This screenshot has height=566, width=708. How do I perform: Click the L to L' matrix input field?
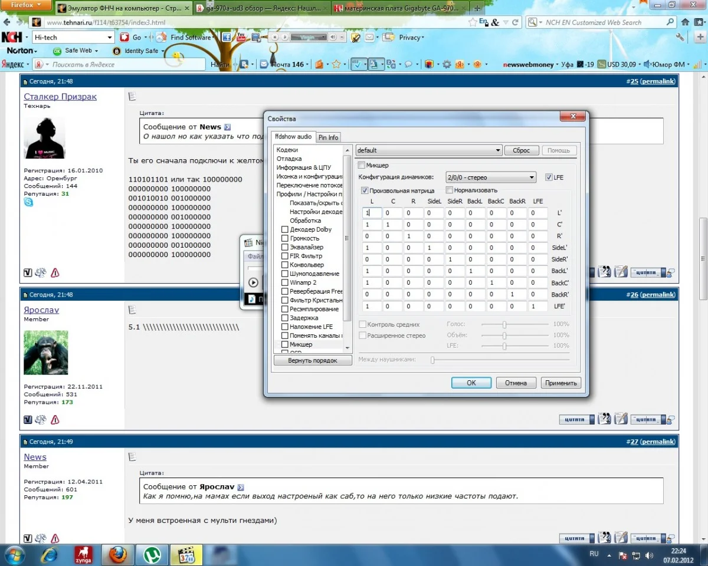[x=372, y=213]
